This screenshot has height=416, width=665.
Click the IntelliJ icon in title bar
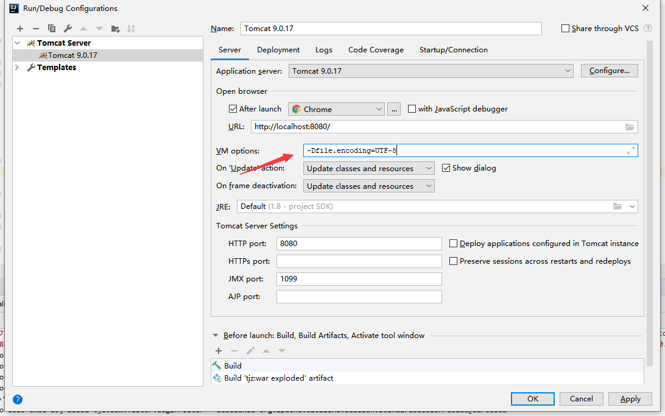(x=13, y=8)
